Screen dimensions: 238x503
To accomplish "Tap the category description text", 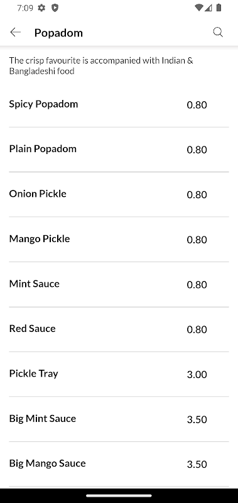I will coord(101,66).
